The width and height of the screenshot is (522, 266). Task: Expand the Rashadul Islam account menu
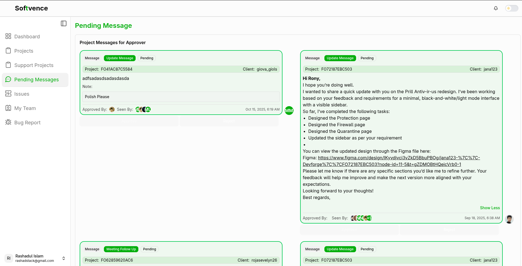click(x=64, y=258)
